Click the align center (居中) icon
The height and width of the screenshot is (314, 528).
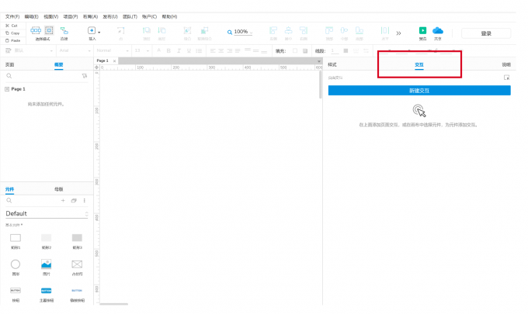click(x=289, y=31)
